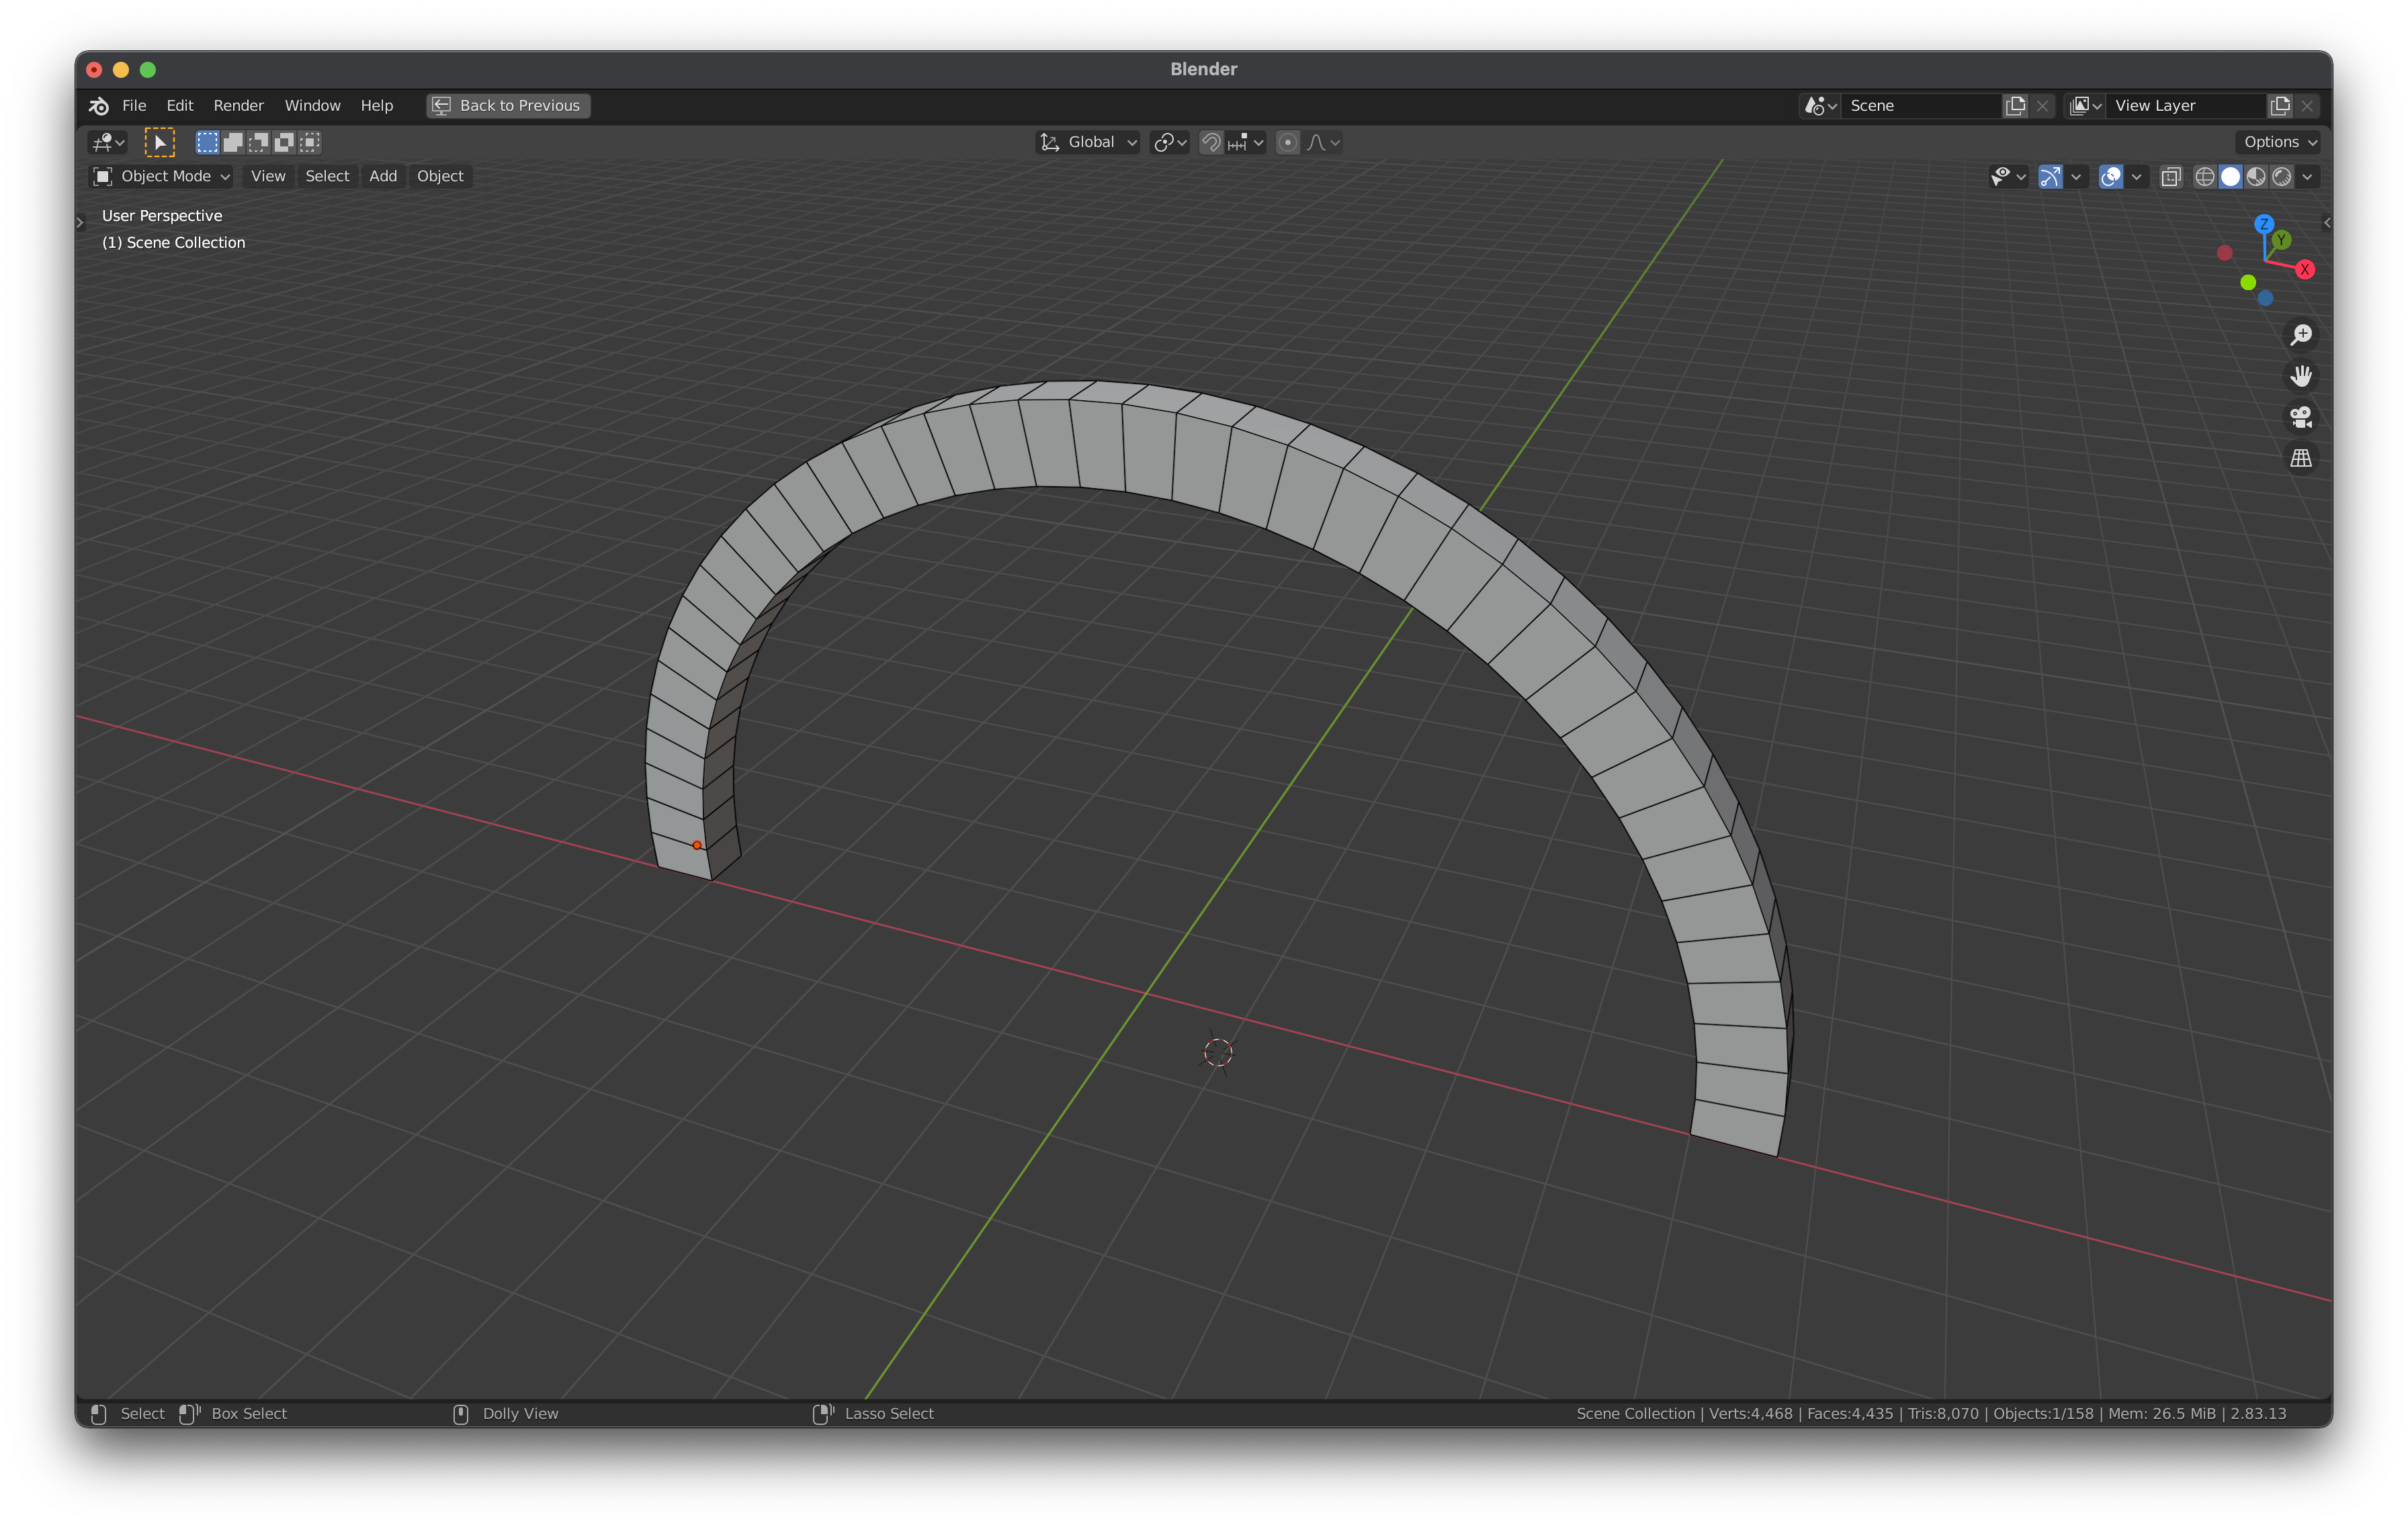Image resolution: width=2408 pixels, height=1527 pixels.
Task: Click the negative Z axis gizmo dot
Action: tap(2266, 297)
